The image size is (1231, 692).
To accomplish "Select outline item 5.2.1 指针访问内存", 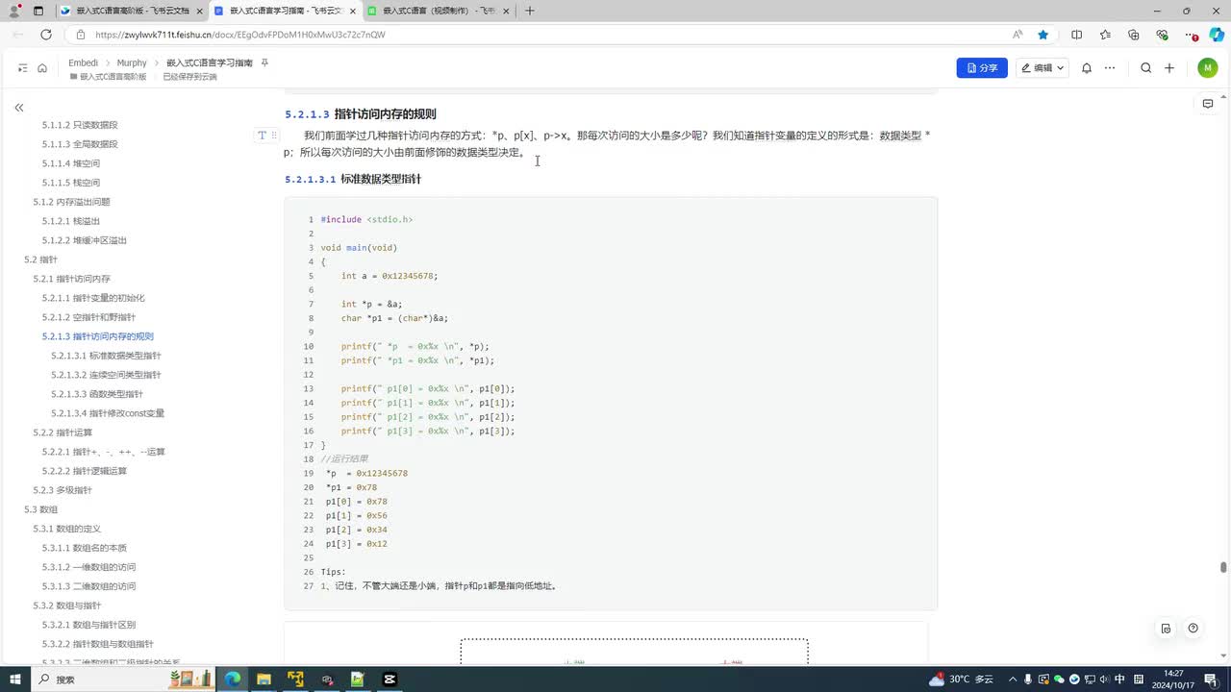I will [71, 279].
